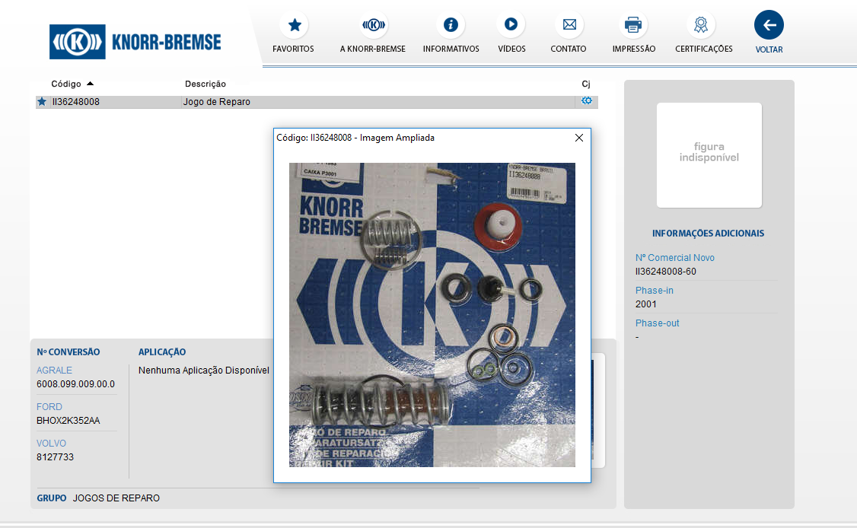This screenshot has width=857, height=528.
Task: Click the Cj column header
Action: coord(585,84)
